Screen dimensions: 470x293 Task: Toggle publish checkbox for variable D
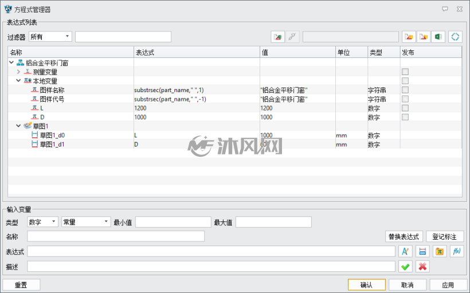click(405, 117)
